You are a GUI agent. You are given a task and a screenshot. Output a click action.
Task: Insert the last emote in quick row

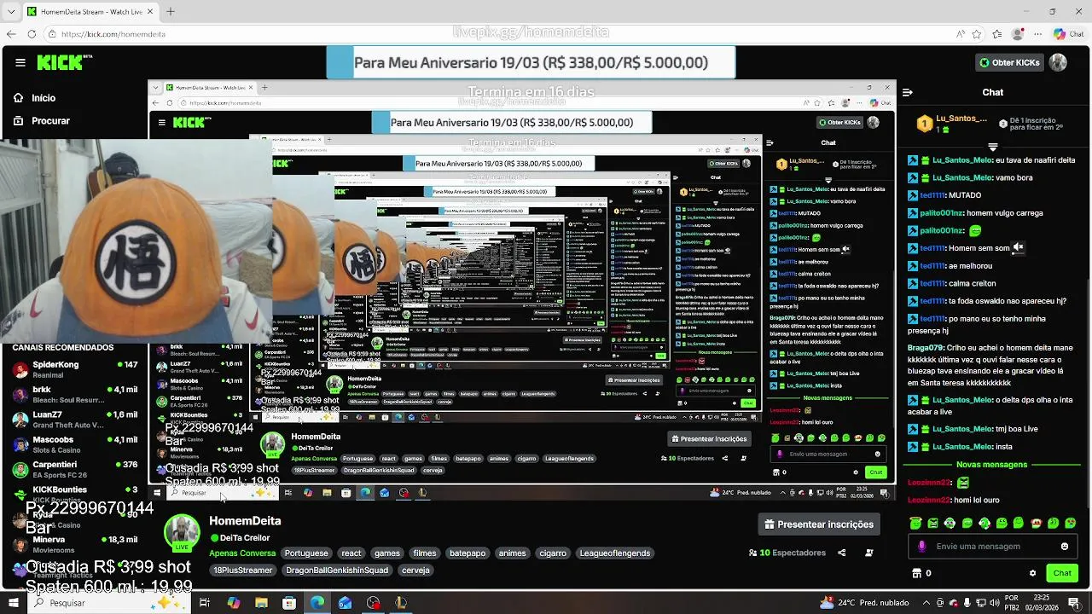tap(1071, 523)
